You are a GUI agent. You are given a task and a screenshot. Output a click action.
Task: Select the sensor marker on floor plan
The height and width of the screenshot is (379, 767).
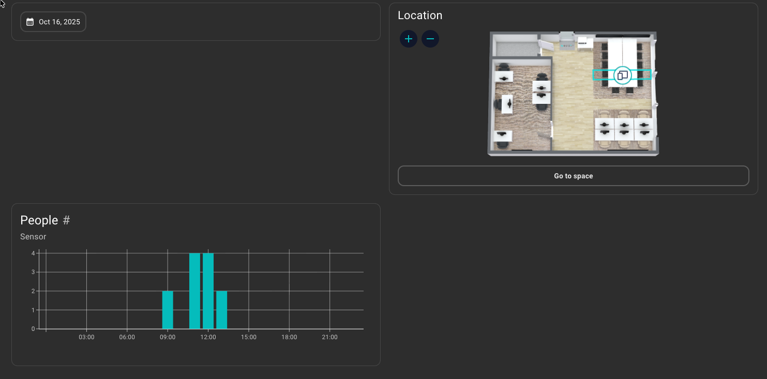tap(622, 75)
